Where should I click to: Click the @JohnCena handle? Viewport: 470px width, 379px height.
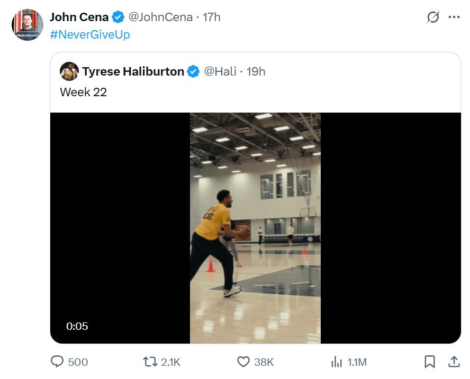point(160,17)
